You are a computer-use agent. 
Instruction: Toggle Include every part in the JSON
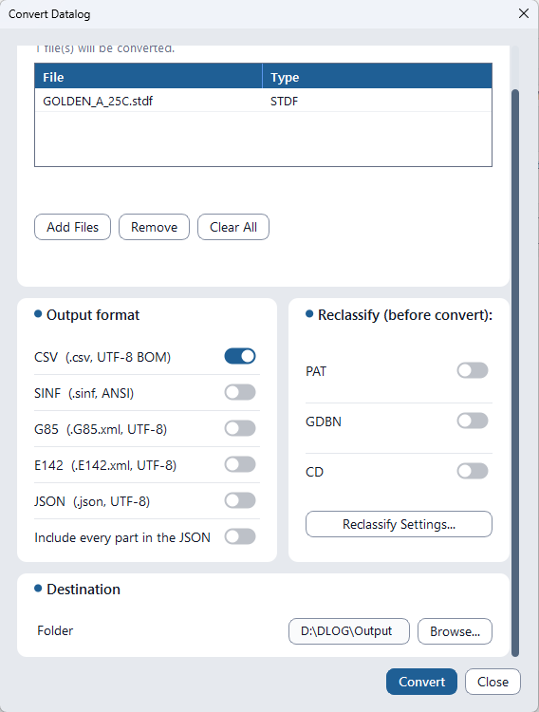pyautogui.click(x=240, y=536)
